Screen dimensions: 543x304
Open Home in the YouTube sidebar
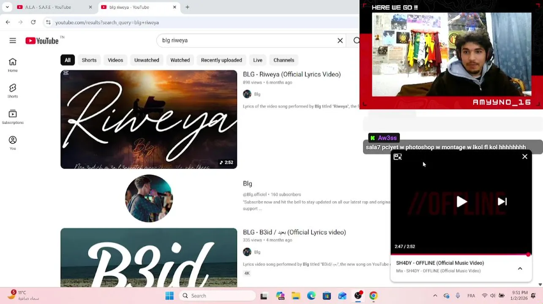point(13,65)
